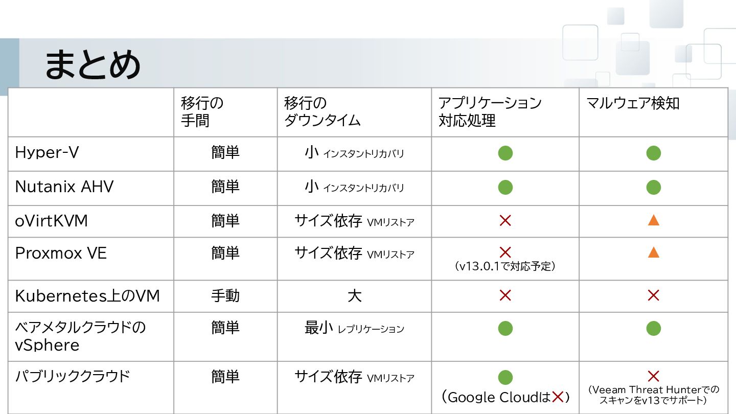Click the アプリケーション対応処理 column header
The height and width of the screenshot is (414, 736).
click(490, 112)
